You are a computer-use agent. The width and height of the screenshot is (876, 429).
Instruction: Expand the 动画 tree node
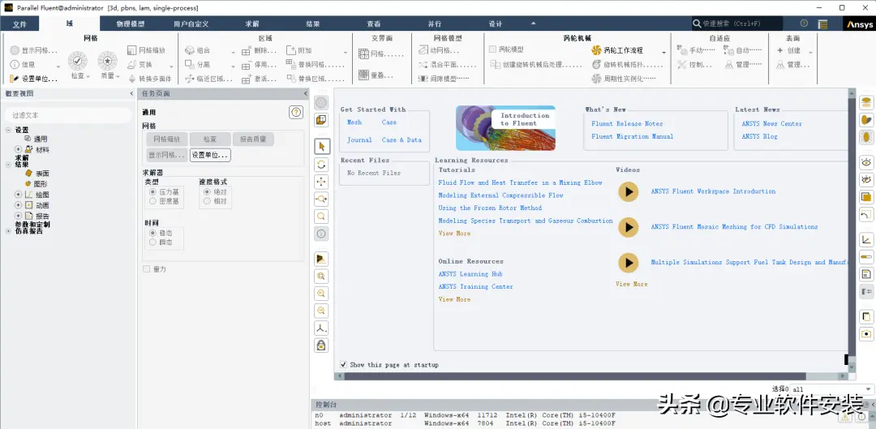(18, 205)
